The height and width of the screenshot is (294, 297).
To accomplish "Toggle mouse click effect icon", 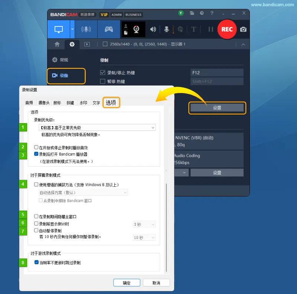I will click(180, 29).
